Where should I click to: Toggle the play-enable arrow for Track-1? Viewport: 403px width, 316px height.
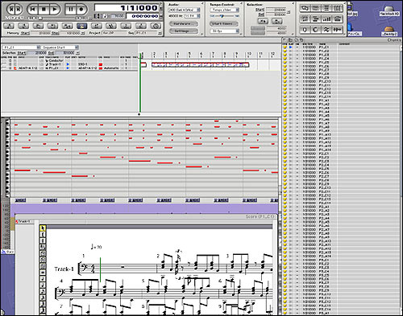[x=68, y=64]
